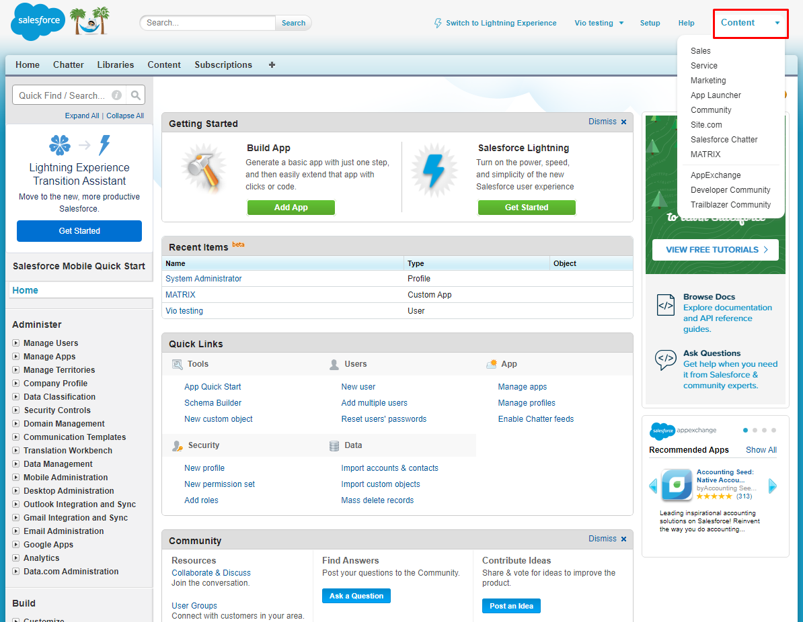Open the Vio testing user dropdown
The width and height of the screenshot is (803, 622).
point(599,23)
